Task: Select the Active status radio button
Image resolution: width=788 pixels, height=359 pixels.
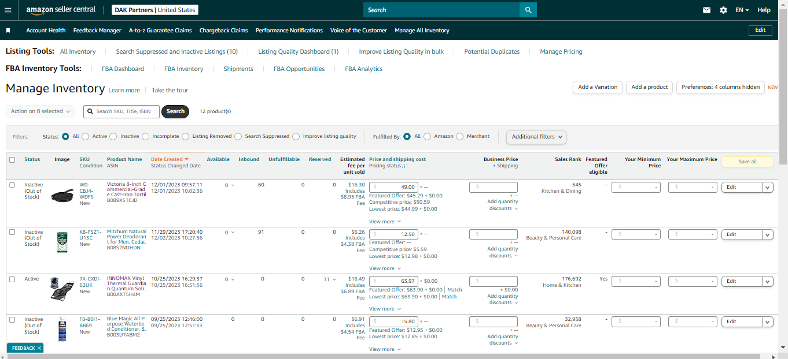Action: pos(85,137)
